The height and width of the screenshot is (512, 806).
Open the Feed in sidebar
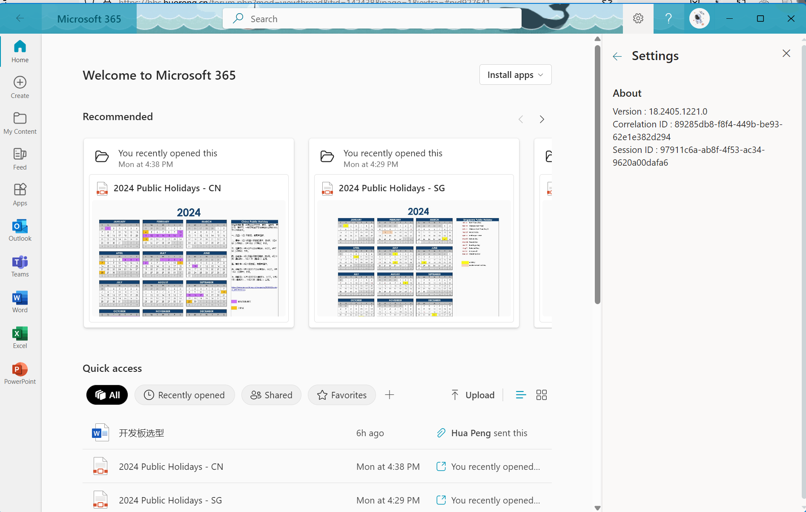[x=20, y=159]
